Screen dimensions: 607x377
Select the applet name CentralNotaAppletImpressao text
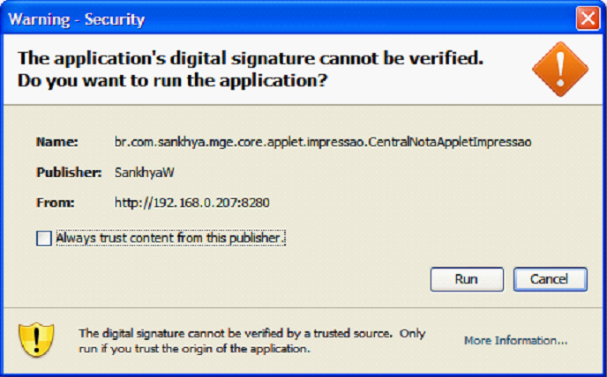coord(450,142)
